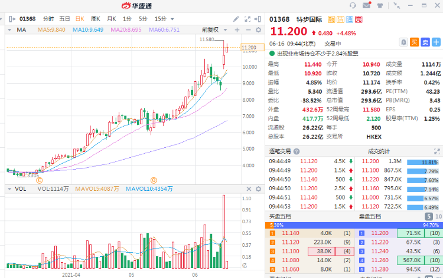Click bid level 4 price 11.080
This screenshot has width=443, height=278.
(291, 260)
